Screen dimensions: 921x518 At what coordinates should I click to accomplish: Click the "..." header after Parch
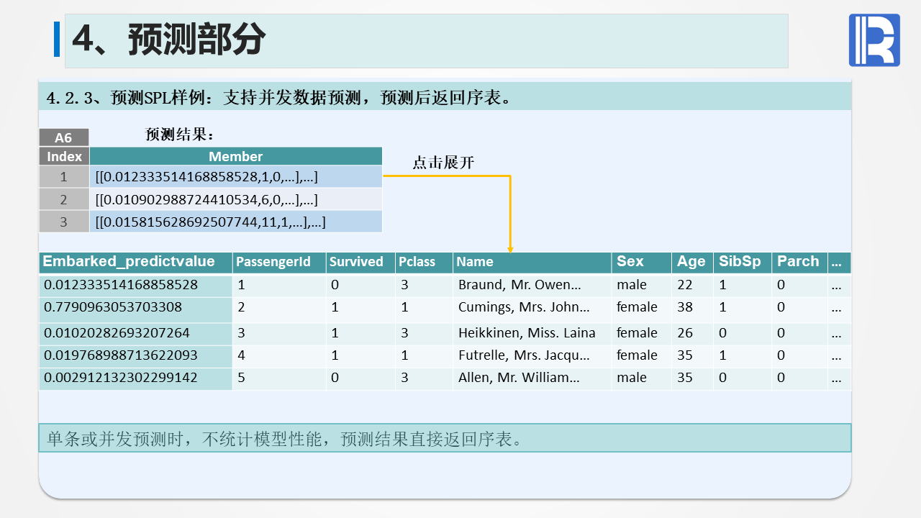point(839,262)
